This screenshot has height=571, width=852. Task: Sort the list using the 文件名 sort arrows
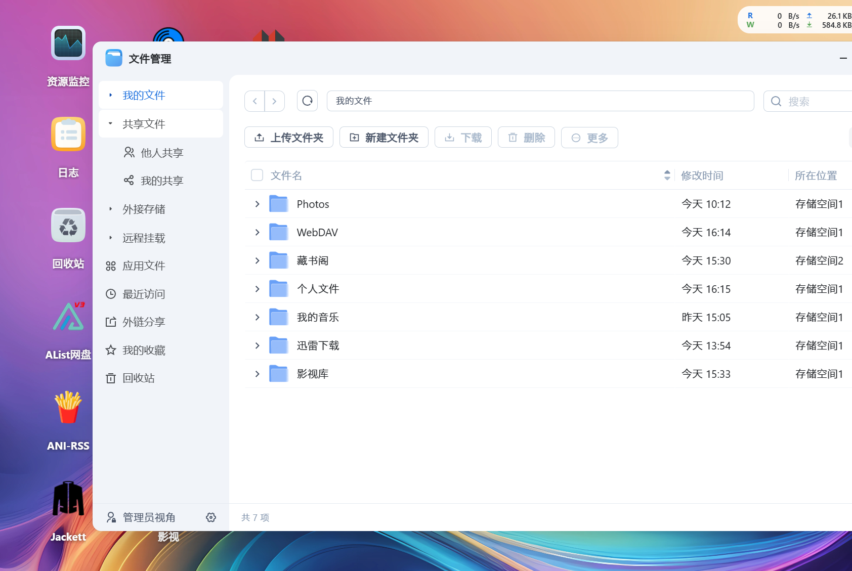pos(667,175)
